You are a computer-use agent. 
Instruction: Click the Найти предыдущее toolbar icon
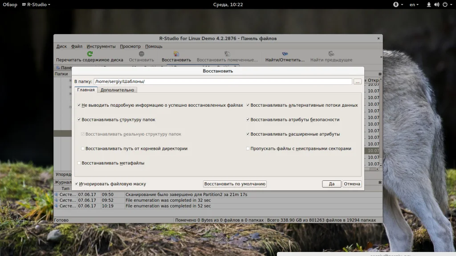tap(331, 54)
